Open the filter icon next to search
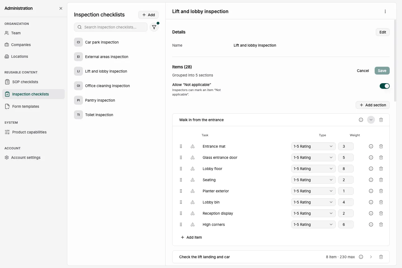This screenshot has width=402, height=268. 154,27
